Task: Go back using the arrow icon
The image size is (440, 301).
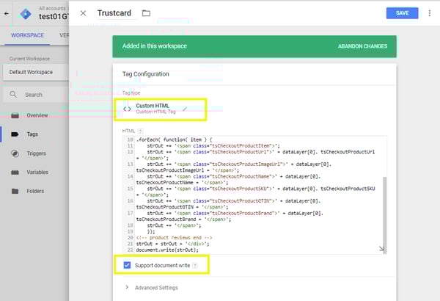Action: click(7, 13)
